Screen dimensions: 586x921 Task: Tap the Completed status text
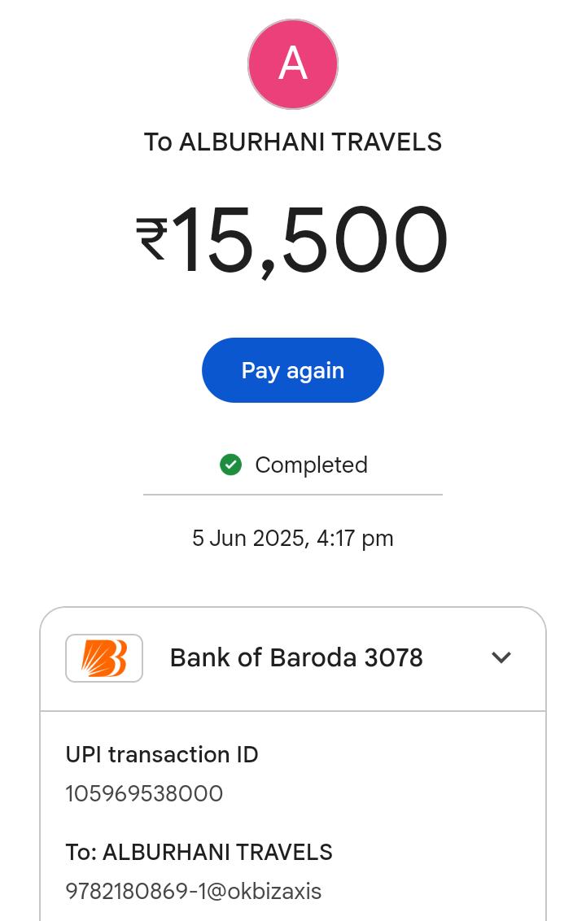(x=311, y=465)
